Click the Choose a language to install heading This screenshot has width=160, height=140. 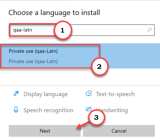pos(54,13)
